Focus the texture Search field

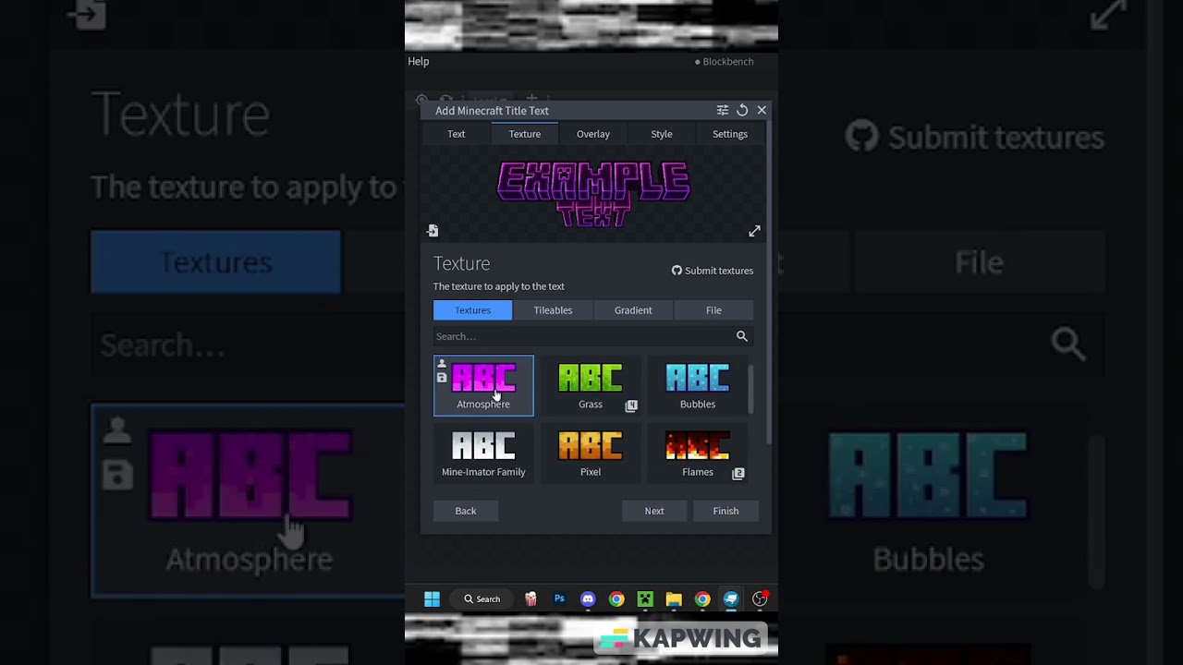tap(593, 336)
